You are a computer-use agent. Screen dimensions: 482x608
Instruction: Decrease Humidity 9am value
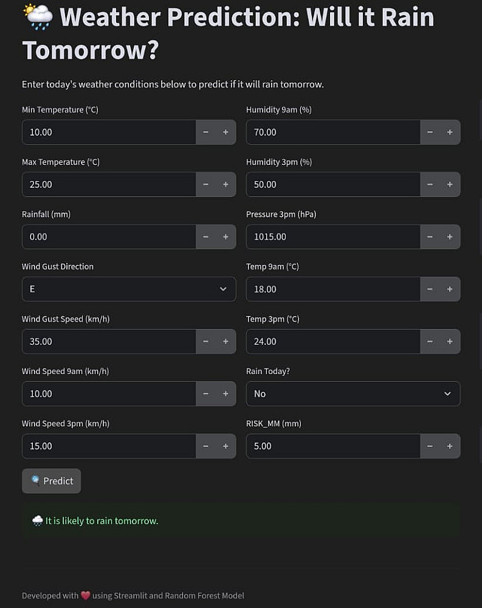[x=430, y=132]
